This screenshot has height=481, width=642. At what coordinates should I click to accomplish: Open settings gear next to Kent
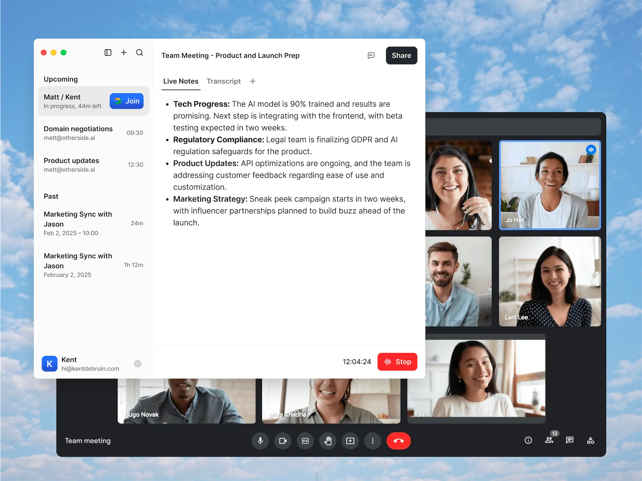pos(137,364)
